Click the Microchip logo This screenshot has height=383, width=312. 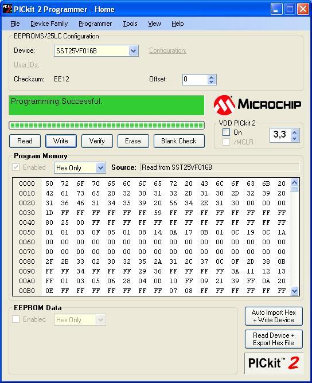pos(258,105)
